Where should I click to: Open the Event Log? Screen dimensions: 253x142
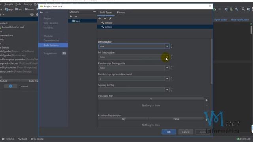(x=244, y=139)
